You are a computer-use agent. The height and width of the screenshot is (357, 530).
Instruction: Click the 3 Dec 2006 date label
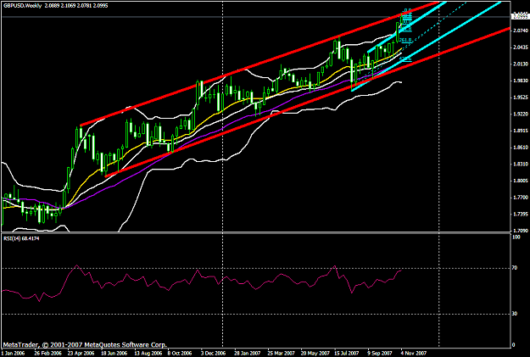pos(213,354)
